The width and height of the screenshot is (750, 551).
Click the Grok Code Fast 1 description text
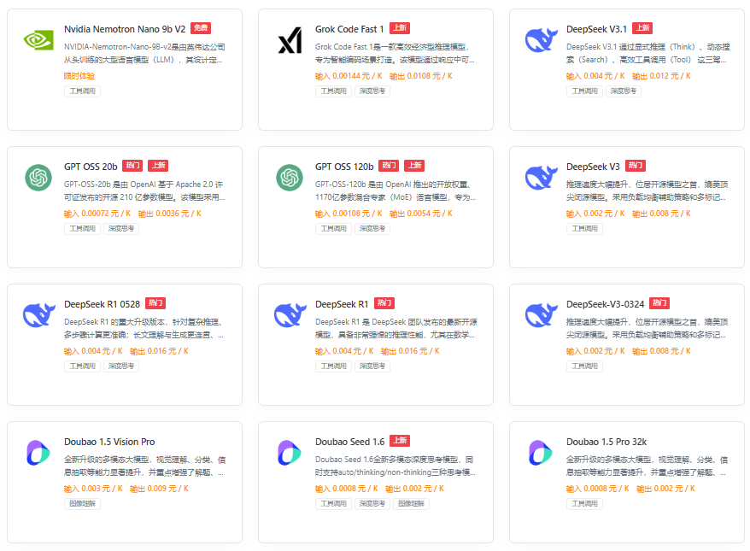click(396, 54)
